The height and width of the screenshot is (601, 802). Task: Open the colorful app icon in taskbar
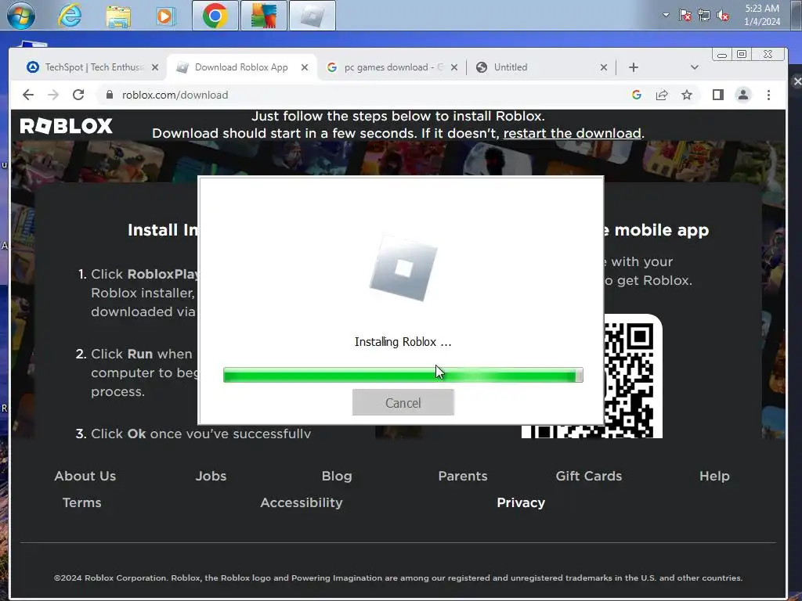tap(264, 16)
